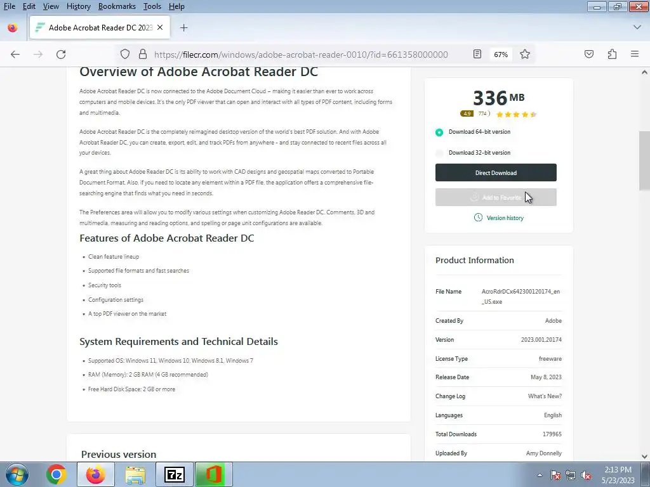Click the release date May 8, 2023

[x=546, y=377]
